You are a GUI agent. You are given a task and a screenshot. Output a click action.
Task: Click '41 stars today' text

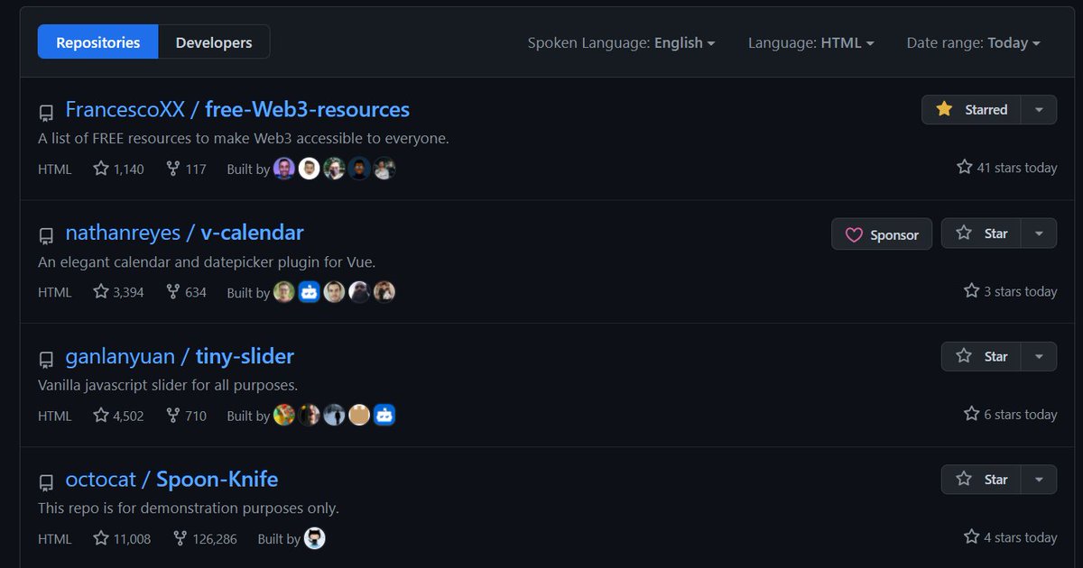pyautogui.click(x=1016, y=168)
